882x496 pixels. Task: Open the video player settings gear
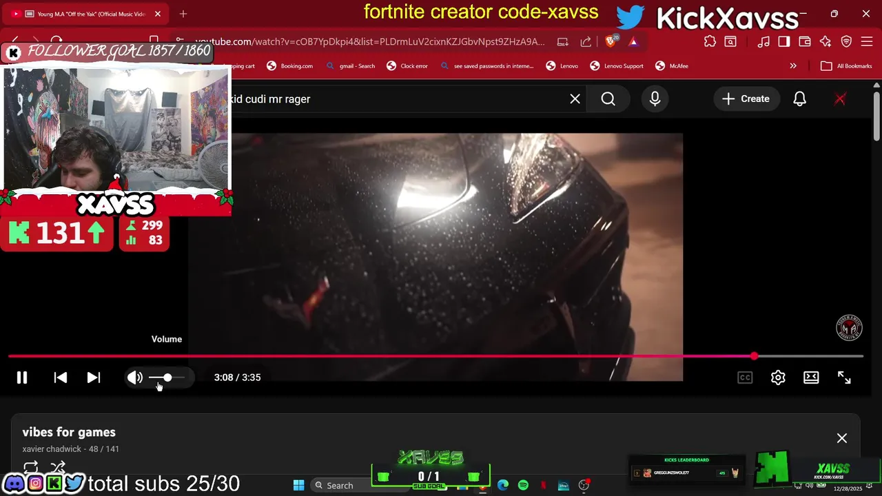pos(778,378)
